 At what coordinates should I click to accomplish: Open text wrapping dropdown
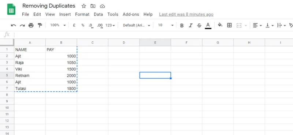tap(282, 25)
